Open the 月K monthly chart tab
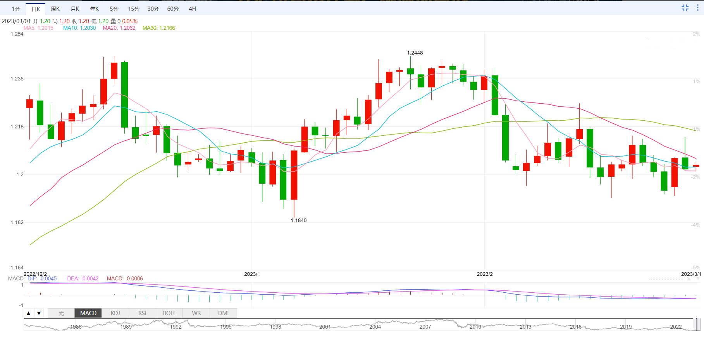The width and height of the screenshot is (704, 343). [75, 9]
